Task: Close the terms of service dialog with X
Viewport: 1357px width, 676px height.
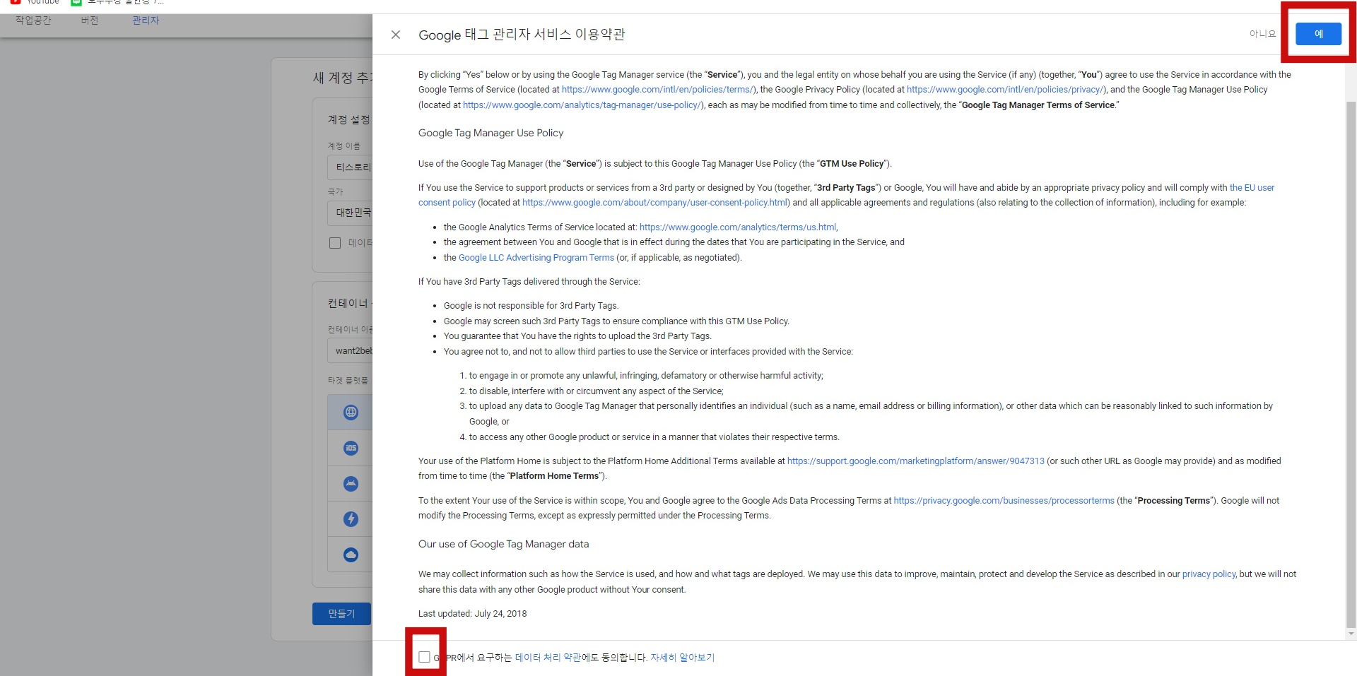Action: (396, 35)
